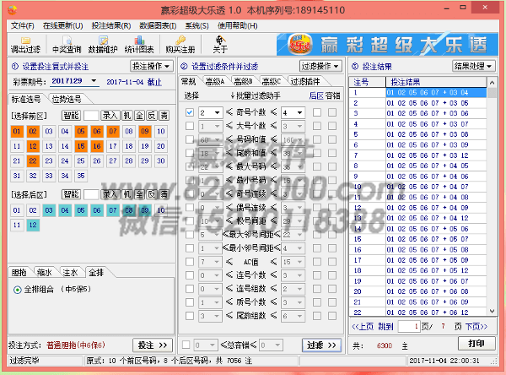
Task: Enable the 大号个数 filter checkbox
Action: 190,126
